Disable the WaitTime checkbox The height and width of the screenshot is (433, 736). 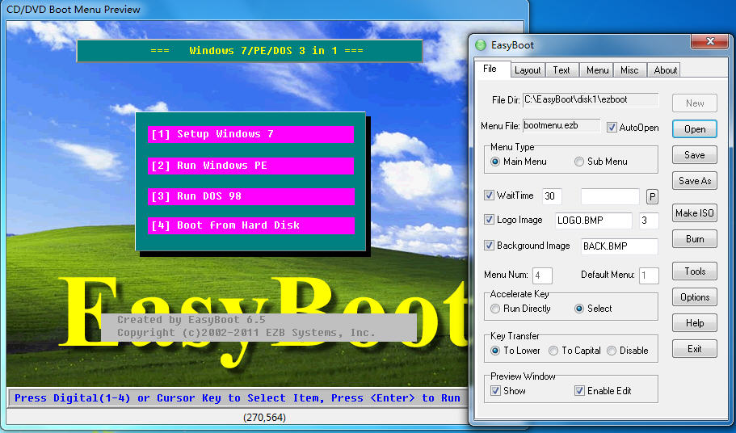coord(490,195)
